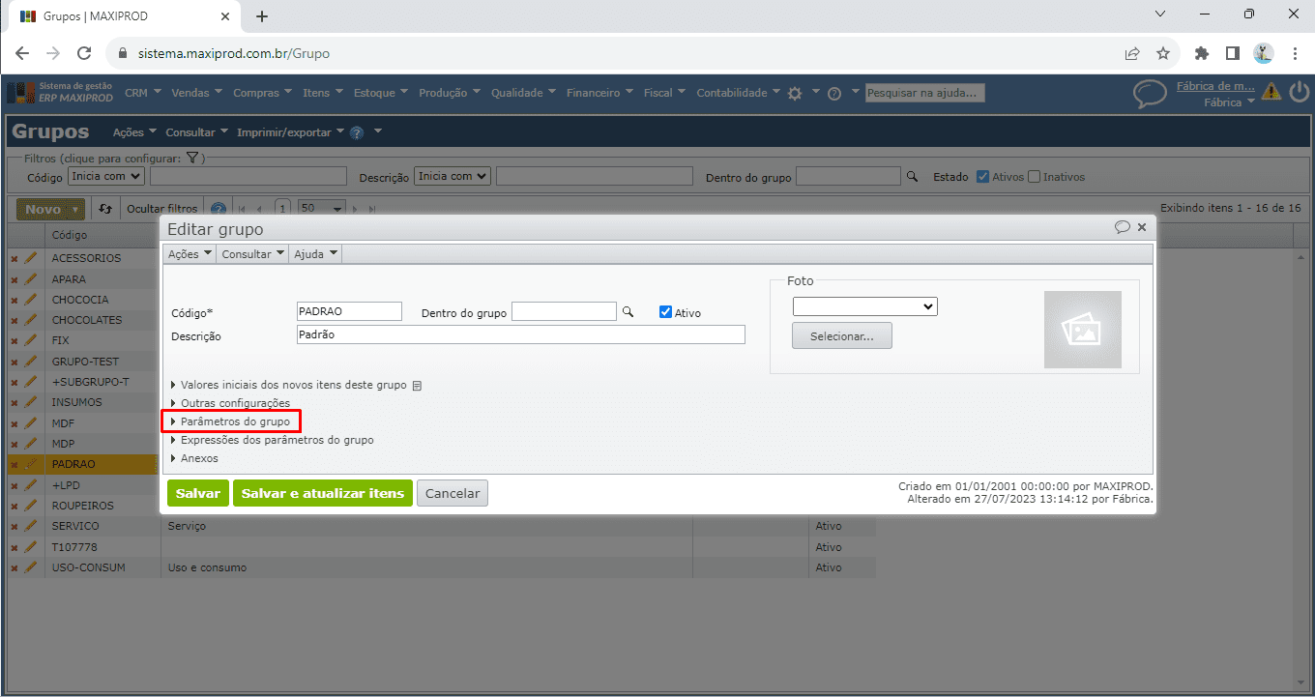This screenshot has height=697, width=1315.
Task: Click the ERP MAXIPROD logo
Action: click(60, 93)
